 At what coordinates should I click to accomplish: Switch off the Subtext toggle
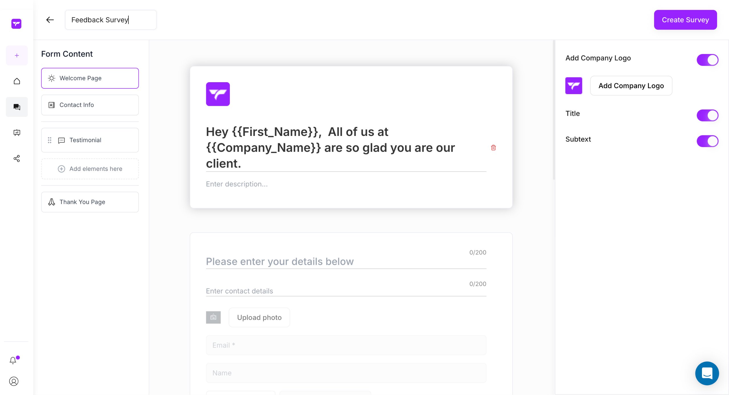[x=707, y=141]
